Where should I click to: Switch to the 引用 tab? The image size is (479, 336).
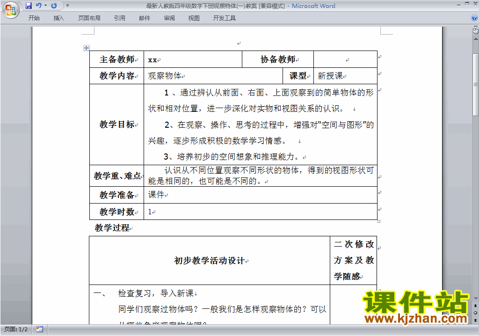(120, 18)
